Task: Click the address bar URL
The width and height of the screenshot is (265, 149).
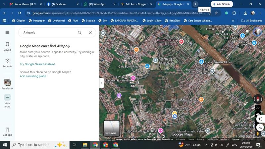Action: 118,13
